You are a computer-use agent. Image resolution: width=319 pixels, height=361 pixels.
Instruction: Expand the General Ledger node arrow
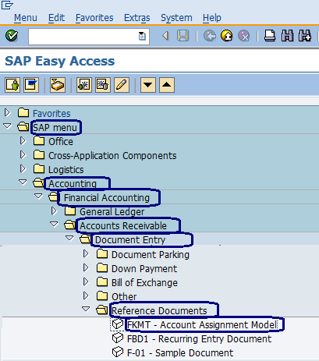(54, 211)
